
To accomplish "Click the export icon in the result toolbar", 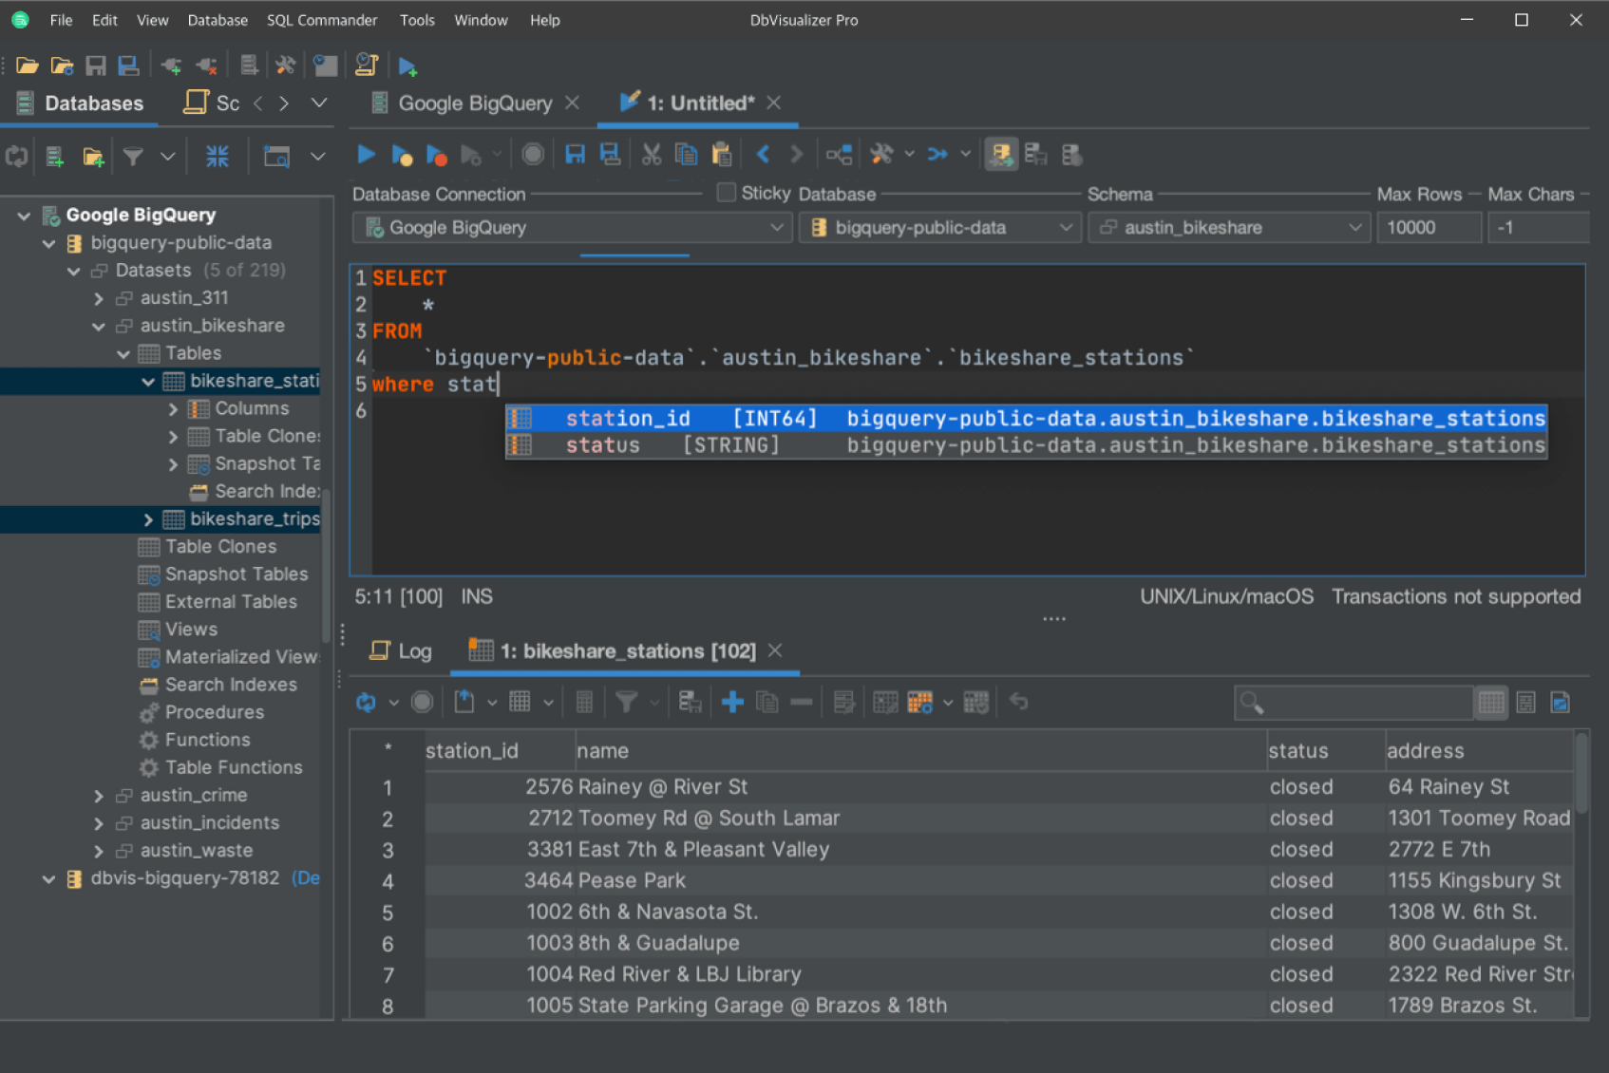I will [464, 702].
